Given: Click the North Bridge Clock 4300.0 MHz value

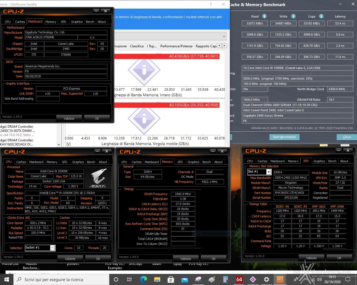Looking at the screenshot, I should pyautogui.click(x=340, y=89).
